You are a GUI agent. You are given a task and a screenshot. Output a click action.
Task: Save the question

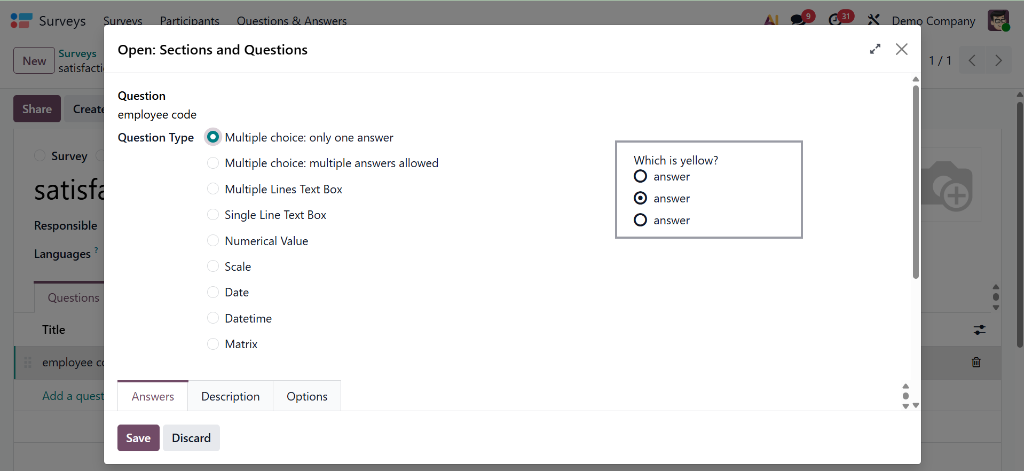(x=138, y=438)
